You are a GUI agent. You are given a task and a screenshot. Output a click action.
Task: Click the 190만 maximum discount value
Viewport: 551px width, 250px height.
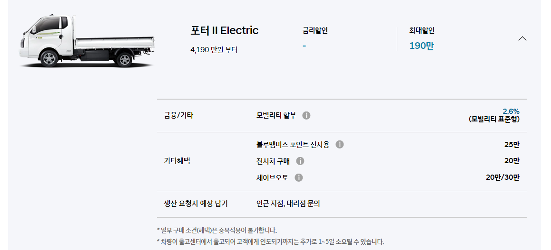pyautogui.click(x=422, y=46)
